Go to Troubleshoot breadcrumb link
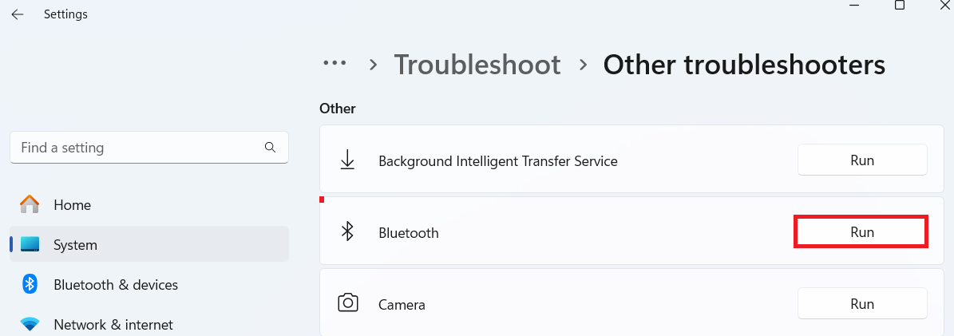This screenshot has height=336, width=954. 477,65
